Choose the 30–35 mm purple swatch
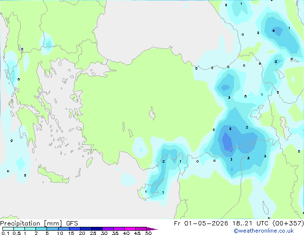The height and width of the screenshot is (235, 304). [x=107, y=229]
